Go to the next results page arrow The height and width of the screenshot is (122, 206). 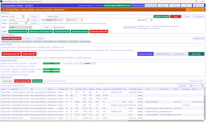202,86
